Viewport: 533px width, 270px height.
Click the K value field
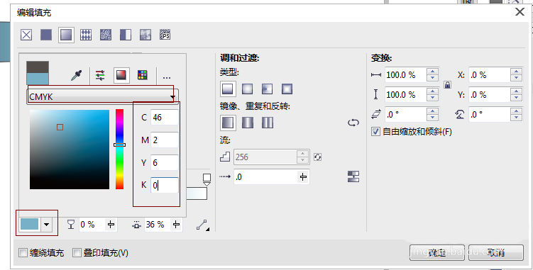(x=164, y=185)
